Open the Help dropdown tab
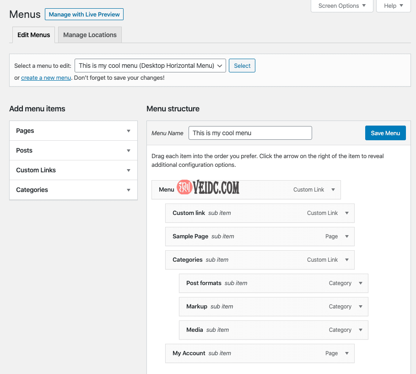Screen dimensions: 416x374 394,6
